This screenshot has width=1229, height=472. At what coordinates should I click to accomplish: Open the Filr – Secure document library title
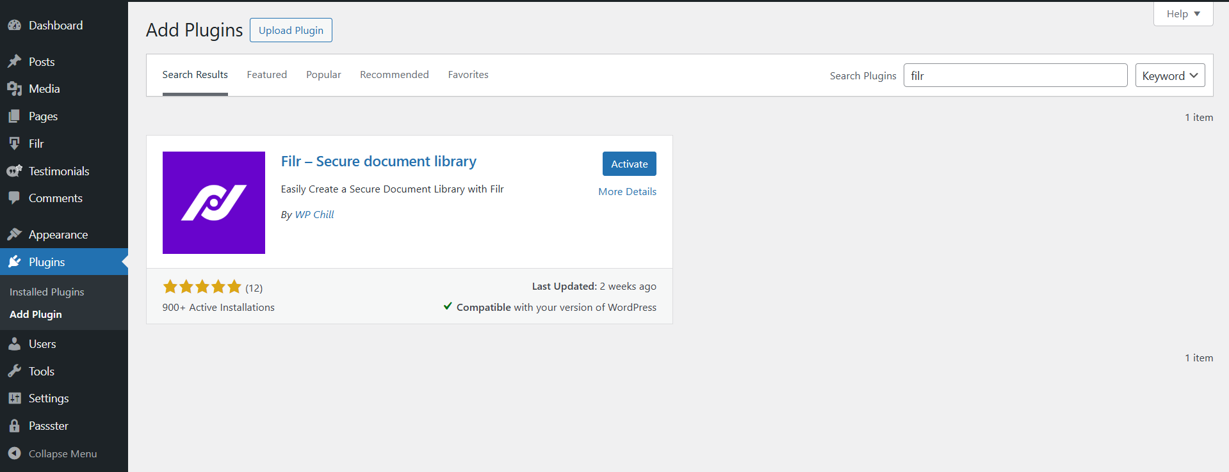[378, 161]
